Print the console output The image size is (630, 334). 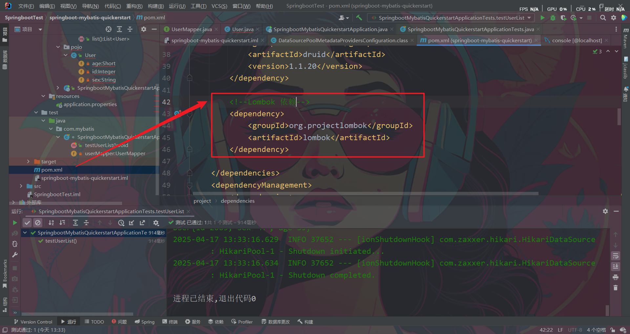[x=616, y=277]
